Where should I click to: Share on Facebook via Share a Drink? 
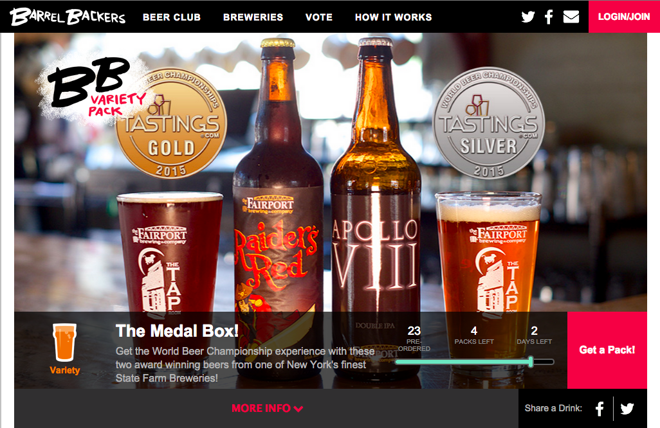pos(600,409)
